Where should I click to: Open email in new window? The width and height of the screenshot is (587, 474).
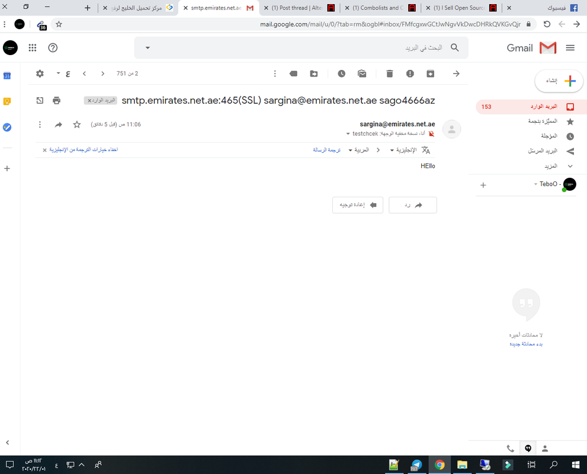tap(40, 100)
